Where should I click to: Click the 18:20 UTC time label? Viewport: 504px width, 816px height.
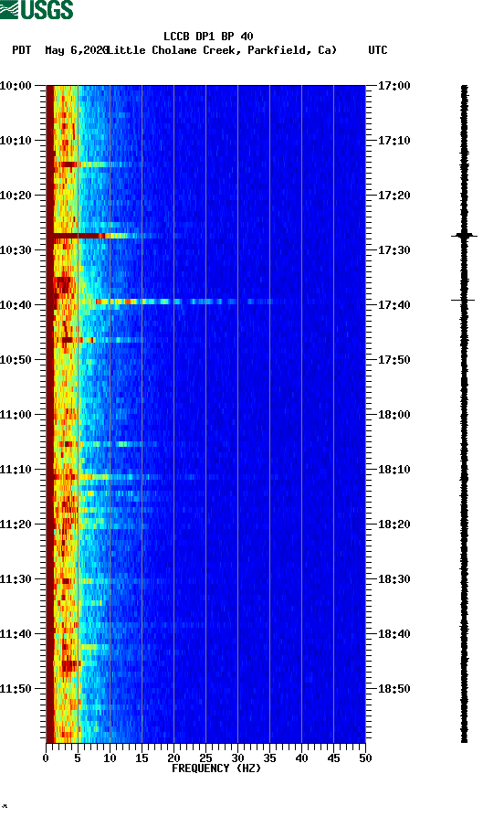[394, 525]
